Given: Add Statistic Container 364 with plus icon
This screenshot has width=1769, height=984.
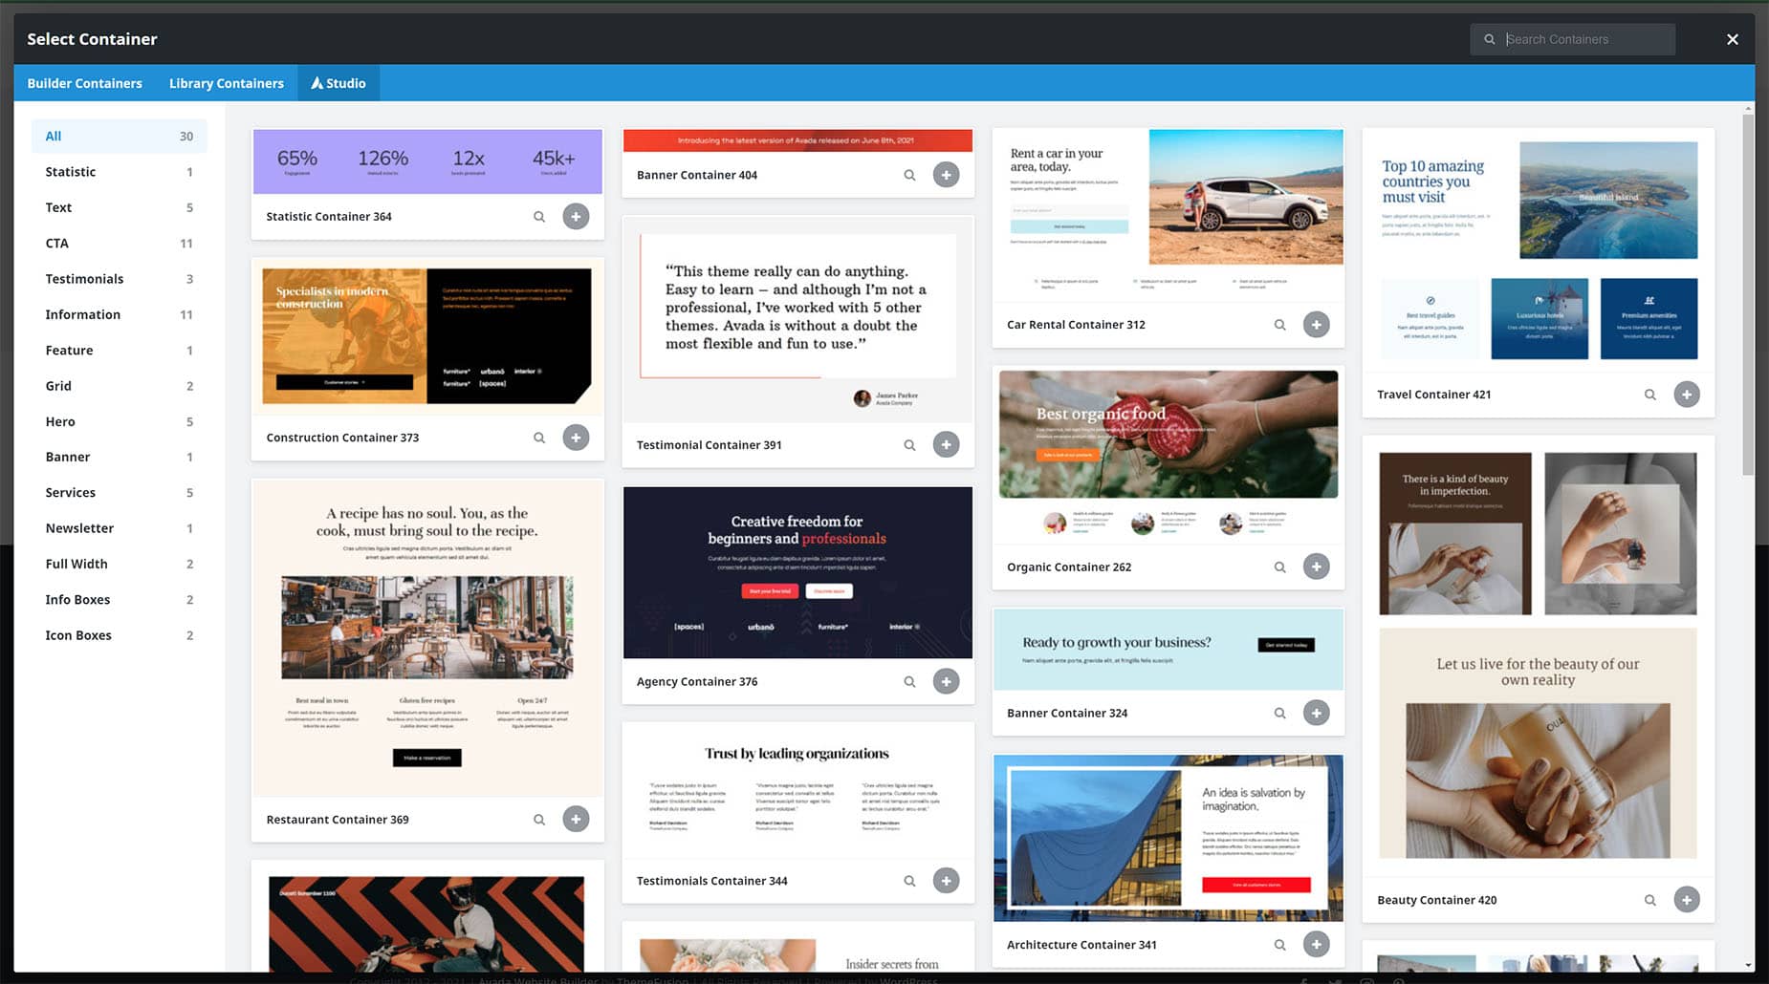Looking at the screenshot, I should (576, 217).
